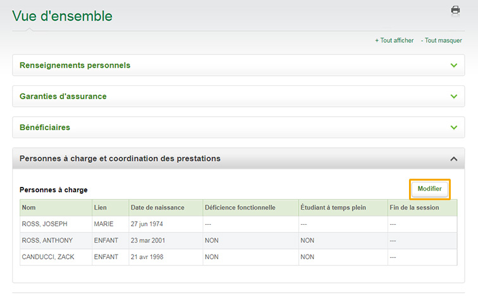Expand Renseignements personnels chevron
This screenshot has height=300, width=478.
coord(453,66)
